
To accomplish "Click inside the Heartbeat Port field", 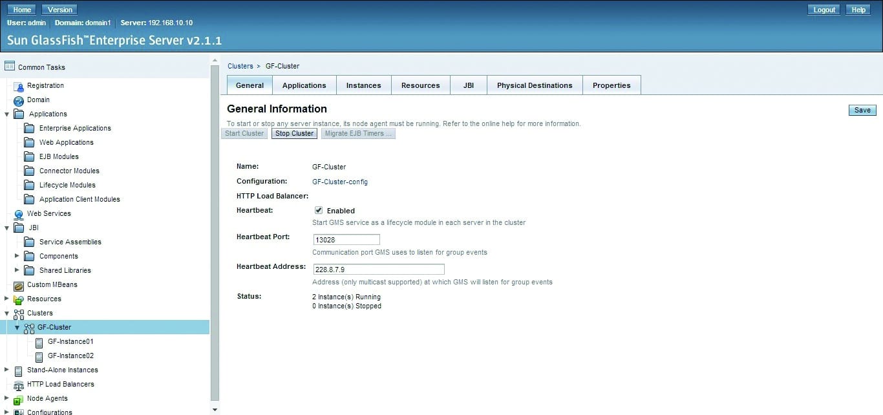I will click(346, 239).
